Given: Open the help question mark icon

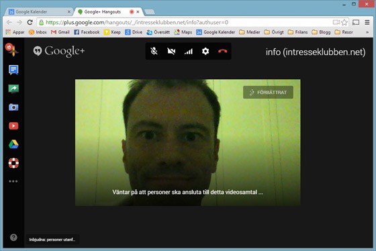Looking at the screenshot, I should pos(13,238).
